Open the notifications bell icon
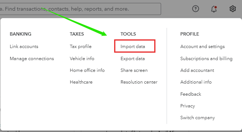The width and height of the screenshot is (242, 132). click(x=214, y=9)
